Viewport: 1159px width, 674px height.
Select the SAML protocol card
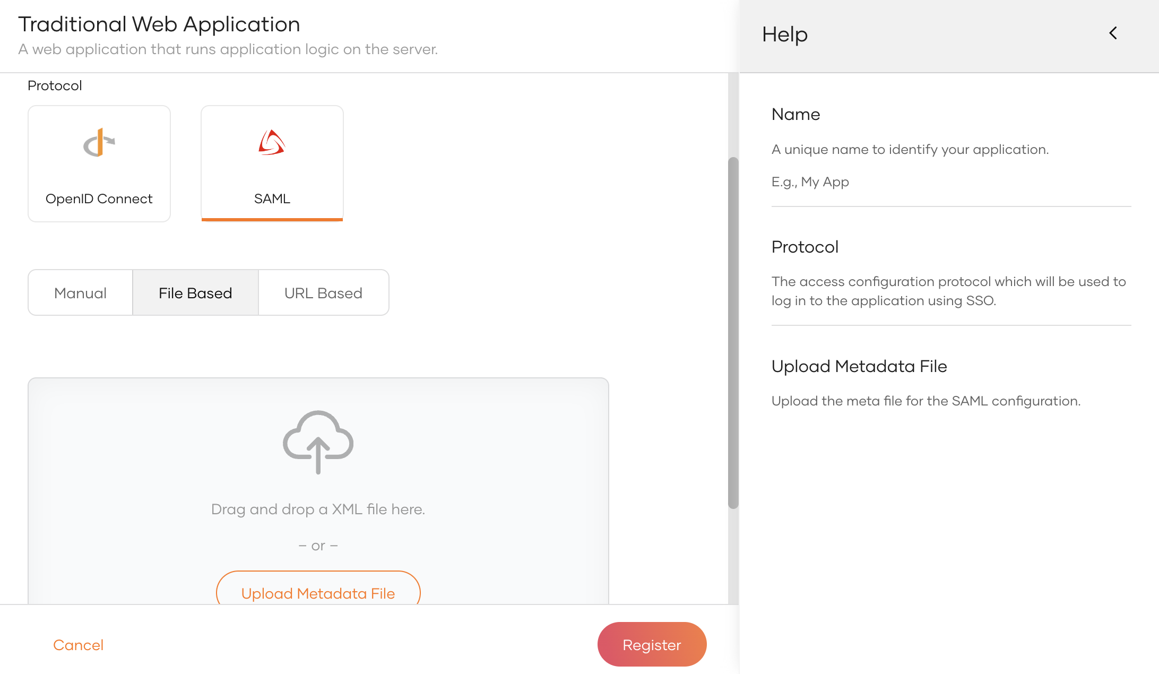tap(272, 163)
